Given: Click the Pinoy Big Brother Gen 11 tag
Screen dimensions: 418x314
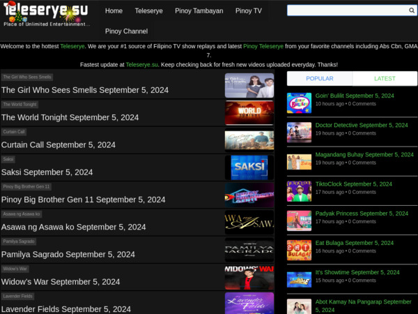Looking at the screenshot, I should (26, 186).
